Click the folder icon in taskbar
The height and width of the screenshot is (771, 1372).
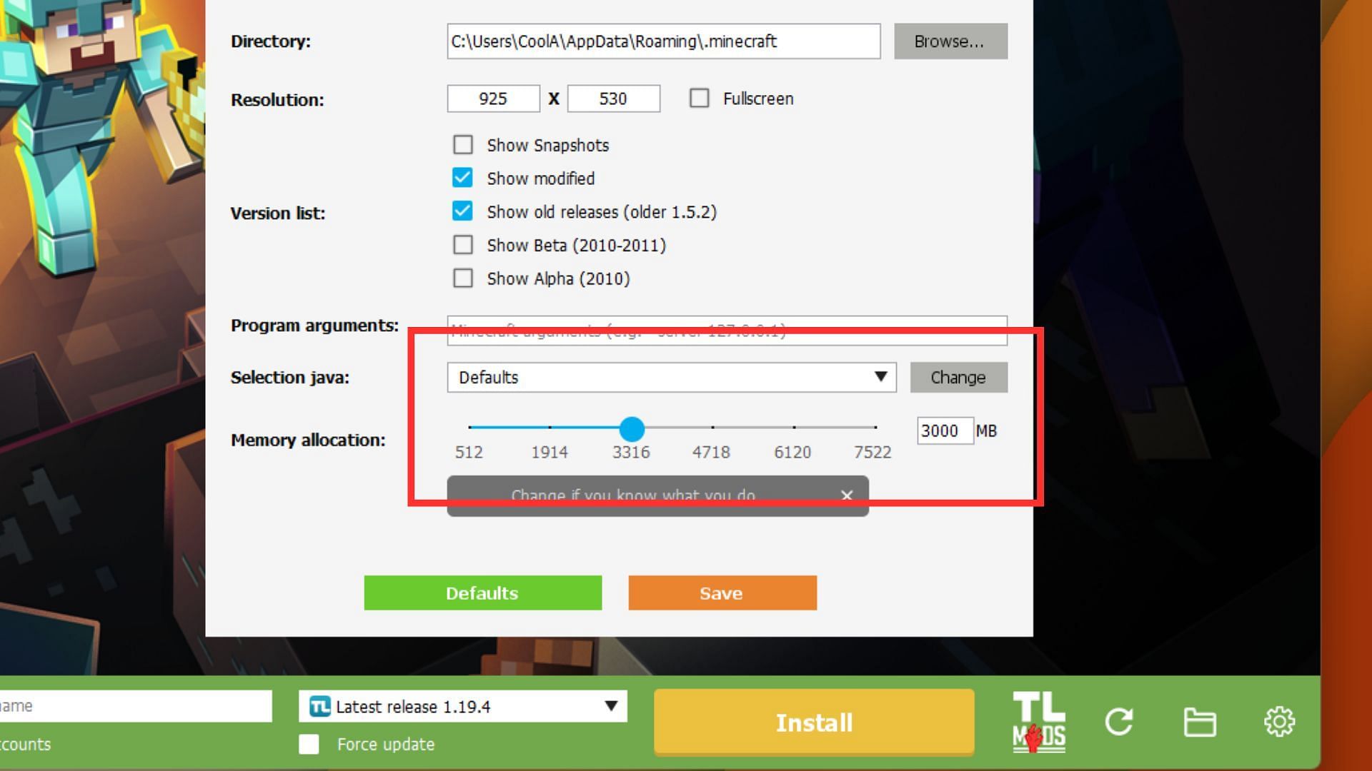click(x=1200, y=723)
